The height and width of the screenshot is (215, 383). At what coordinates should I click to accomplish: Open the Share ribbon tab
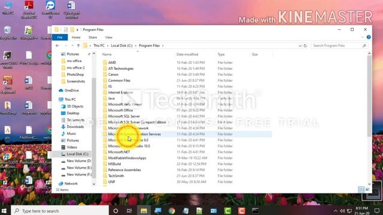coord(93,37)
